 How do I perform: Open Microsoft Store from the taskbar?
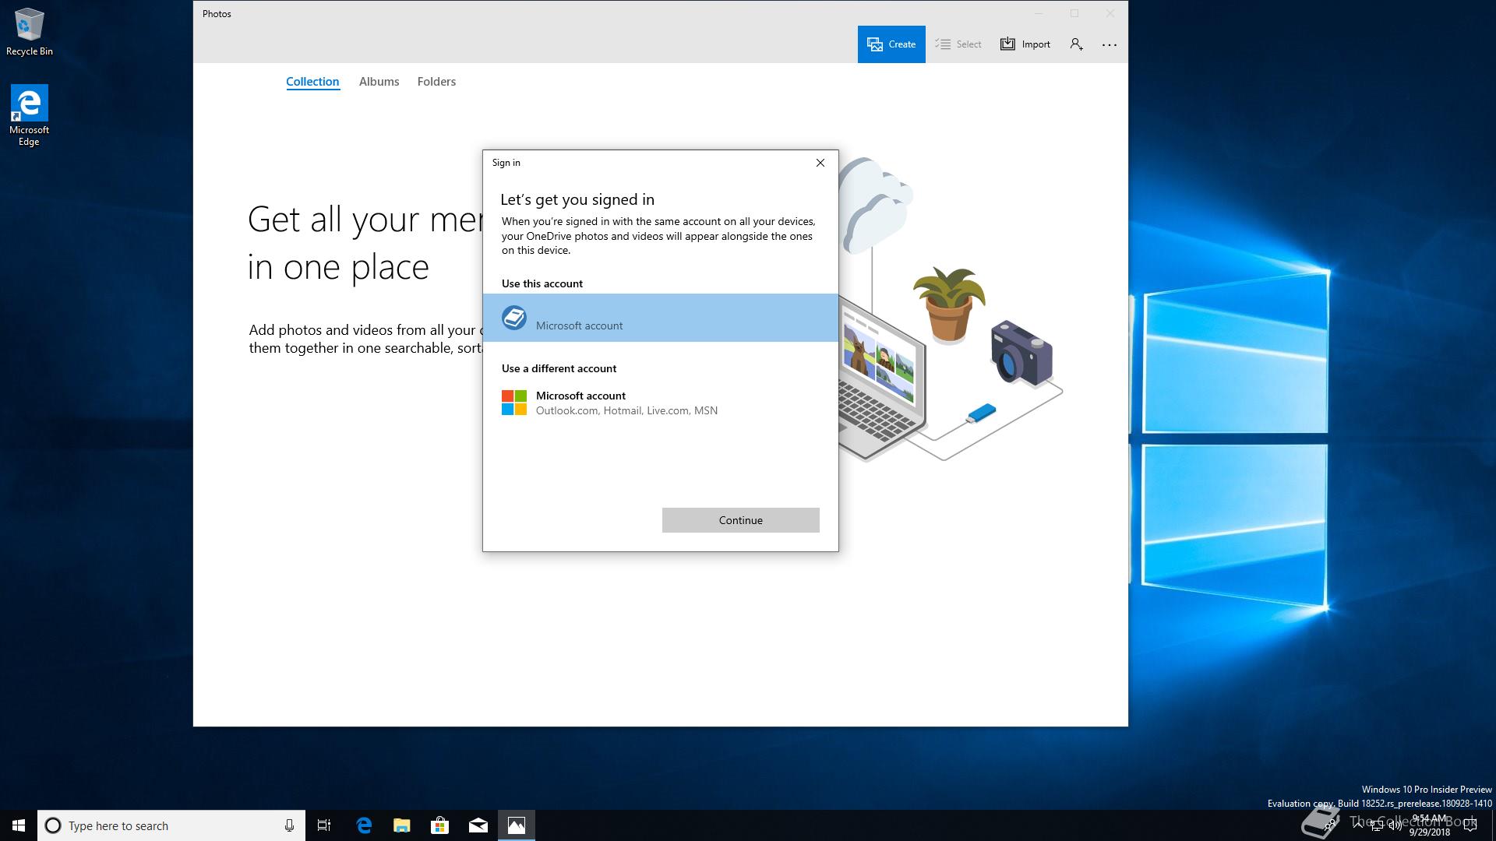(x=440, y=825)
